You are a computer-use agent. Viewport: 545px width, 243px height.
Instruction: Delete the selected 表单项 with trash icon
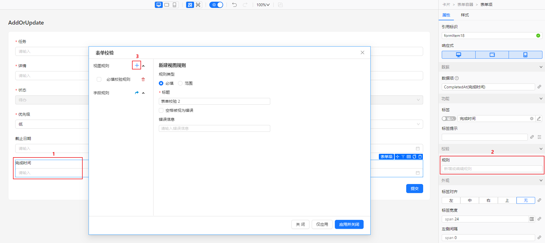coord(420,157)
